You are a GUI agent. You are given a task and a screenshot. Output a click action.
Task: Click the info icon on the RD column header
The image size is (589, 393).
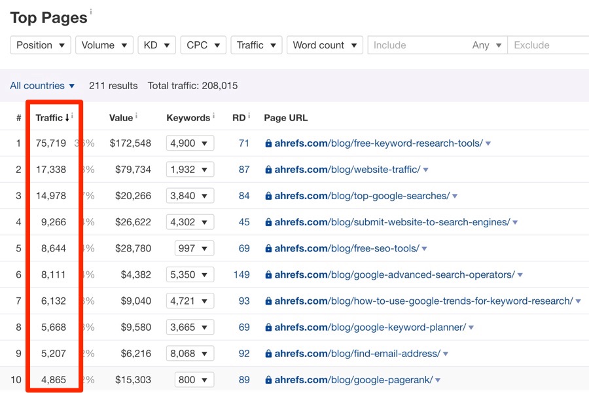(248, 114)
